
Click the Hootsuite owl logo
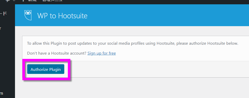click(x=28, y=15)
